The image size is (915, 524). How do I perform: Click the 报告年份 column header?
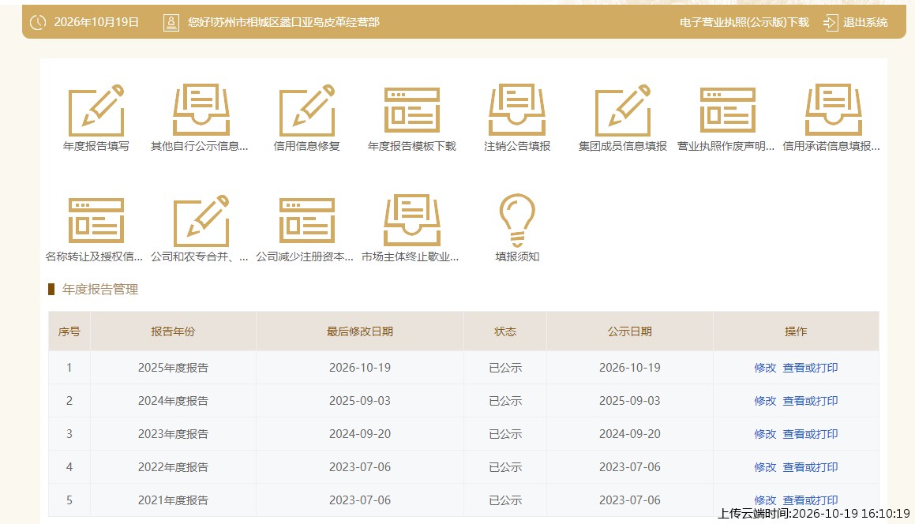point(173,331)
